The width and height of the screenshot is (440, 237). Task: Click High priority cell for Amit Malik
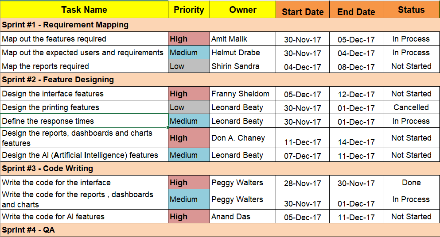189,39
